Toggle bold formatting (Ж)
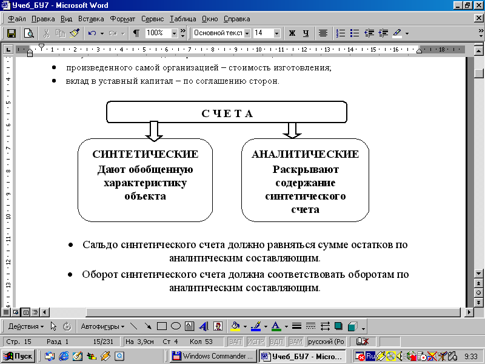This screenshot has height=364, width=485. tap(292, 33)
